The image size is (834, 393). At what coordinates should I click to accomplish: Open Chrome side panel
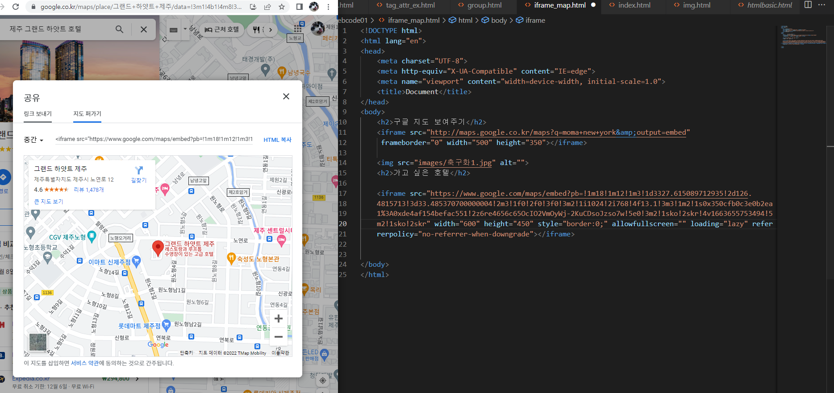(300, 7)
